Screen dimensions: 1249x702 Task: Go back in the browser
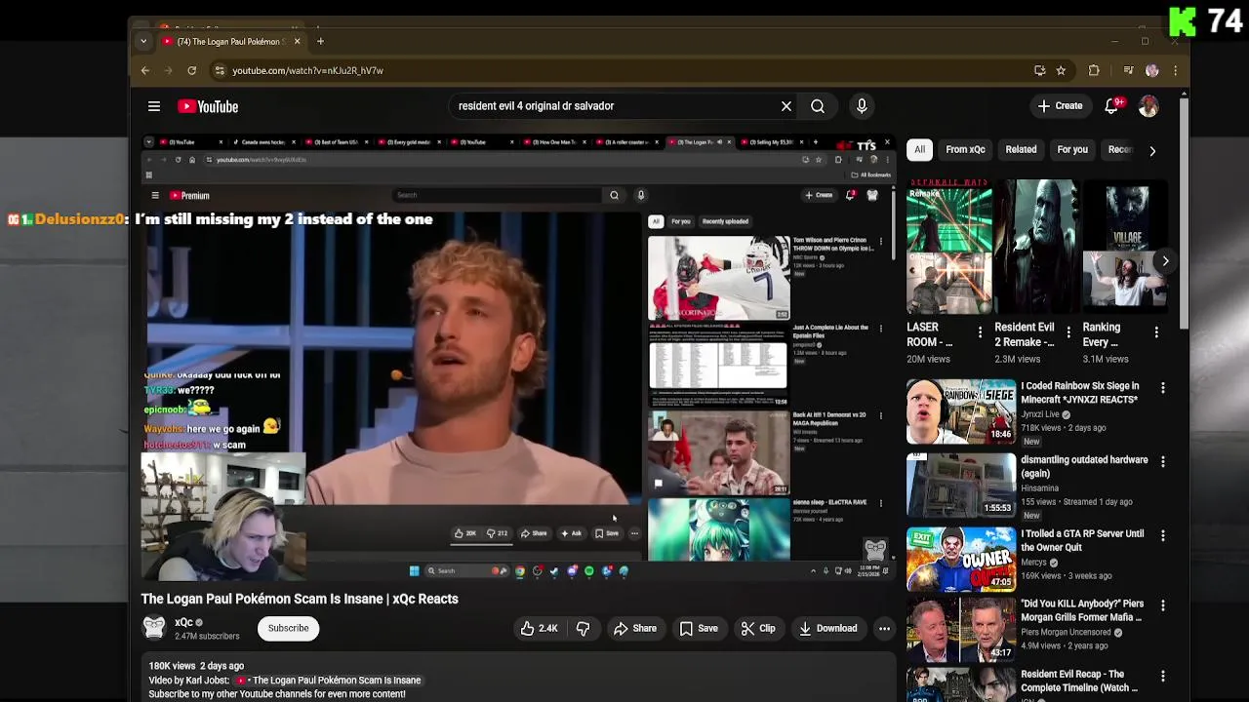(145, 70)
